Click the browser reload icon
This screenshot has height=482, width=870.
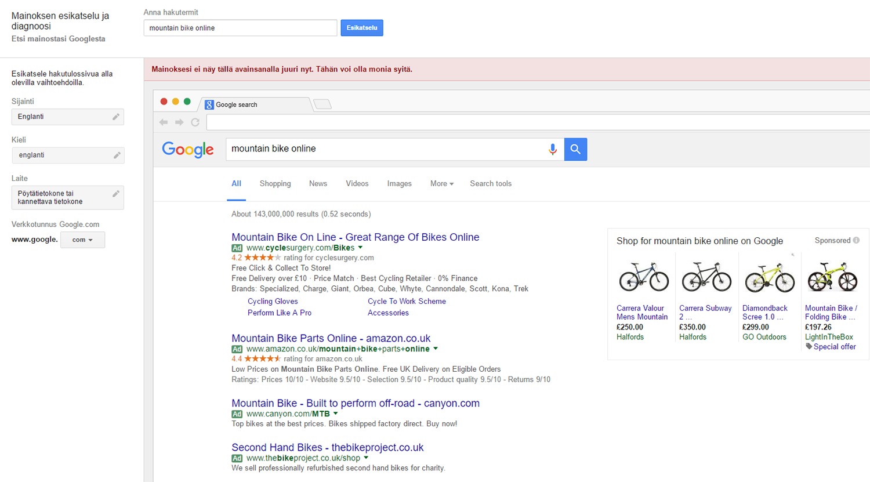pos(195,122)
